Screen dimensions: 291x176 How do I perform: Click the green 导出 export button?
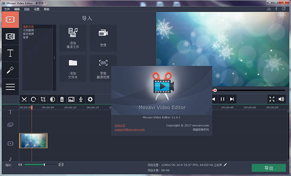[x=269, y=168]
